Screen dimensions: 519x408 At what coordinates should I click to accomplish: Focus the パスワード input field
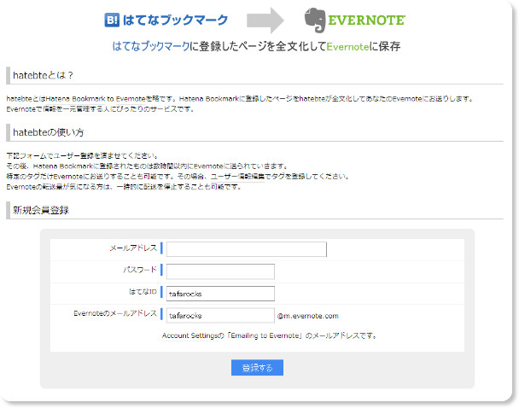coord(220,271)
